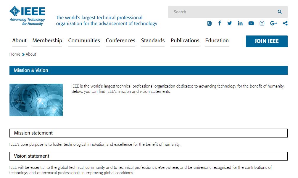Viewport: 298px width, 178px height.
Task: Open the Publications menu
Action: point(185,41)
